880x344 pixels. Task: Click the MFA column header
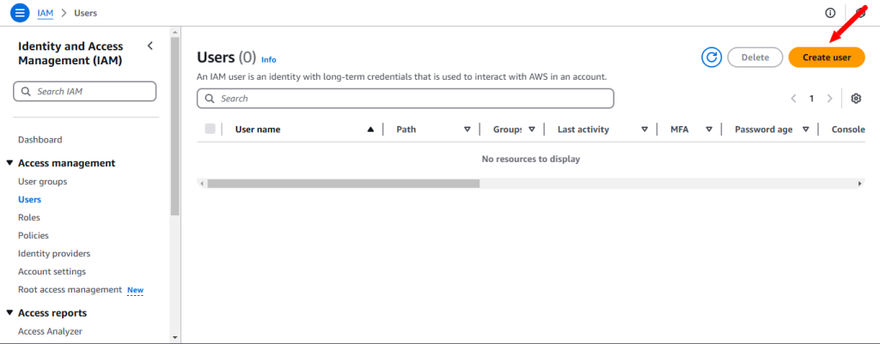680,130
